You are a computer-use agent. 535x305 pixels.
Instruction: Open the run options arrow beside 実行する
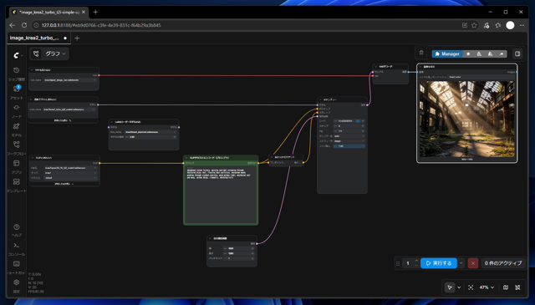click(461, 263)
